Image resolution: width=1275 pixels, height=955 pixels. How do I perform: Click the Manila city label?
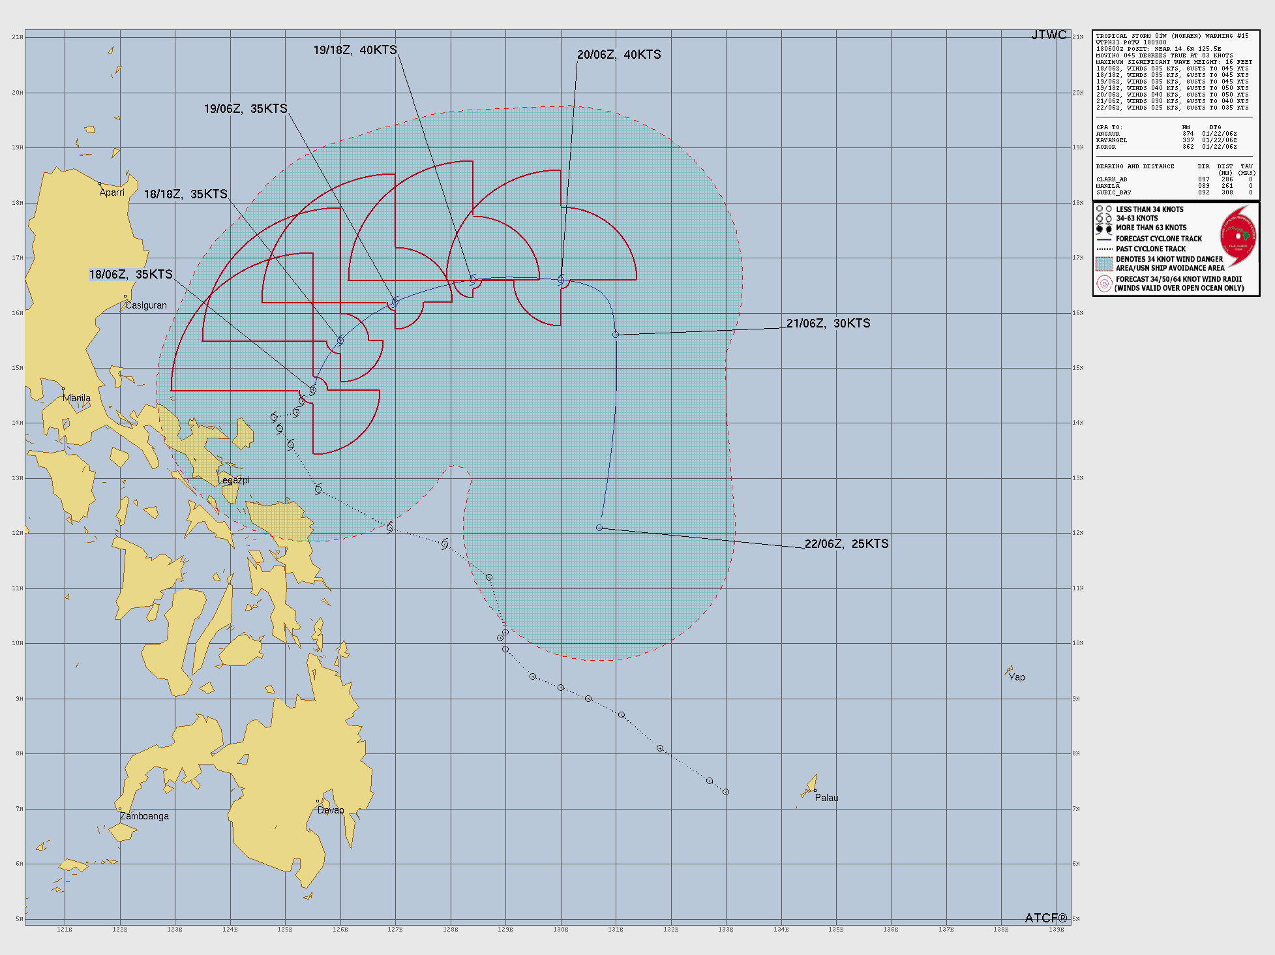77,398
